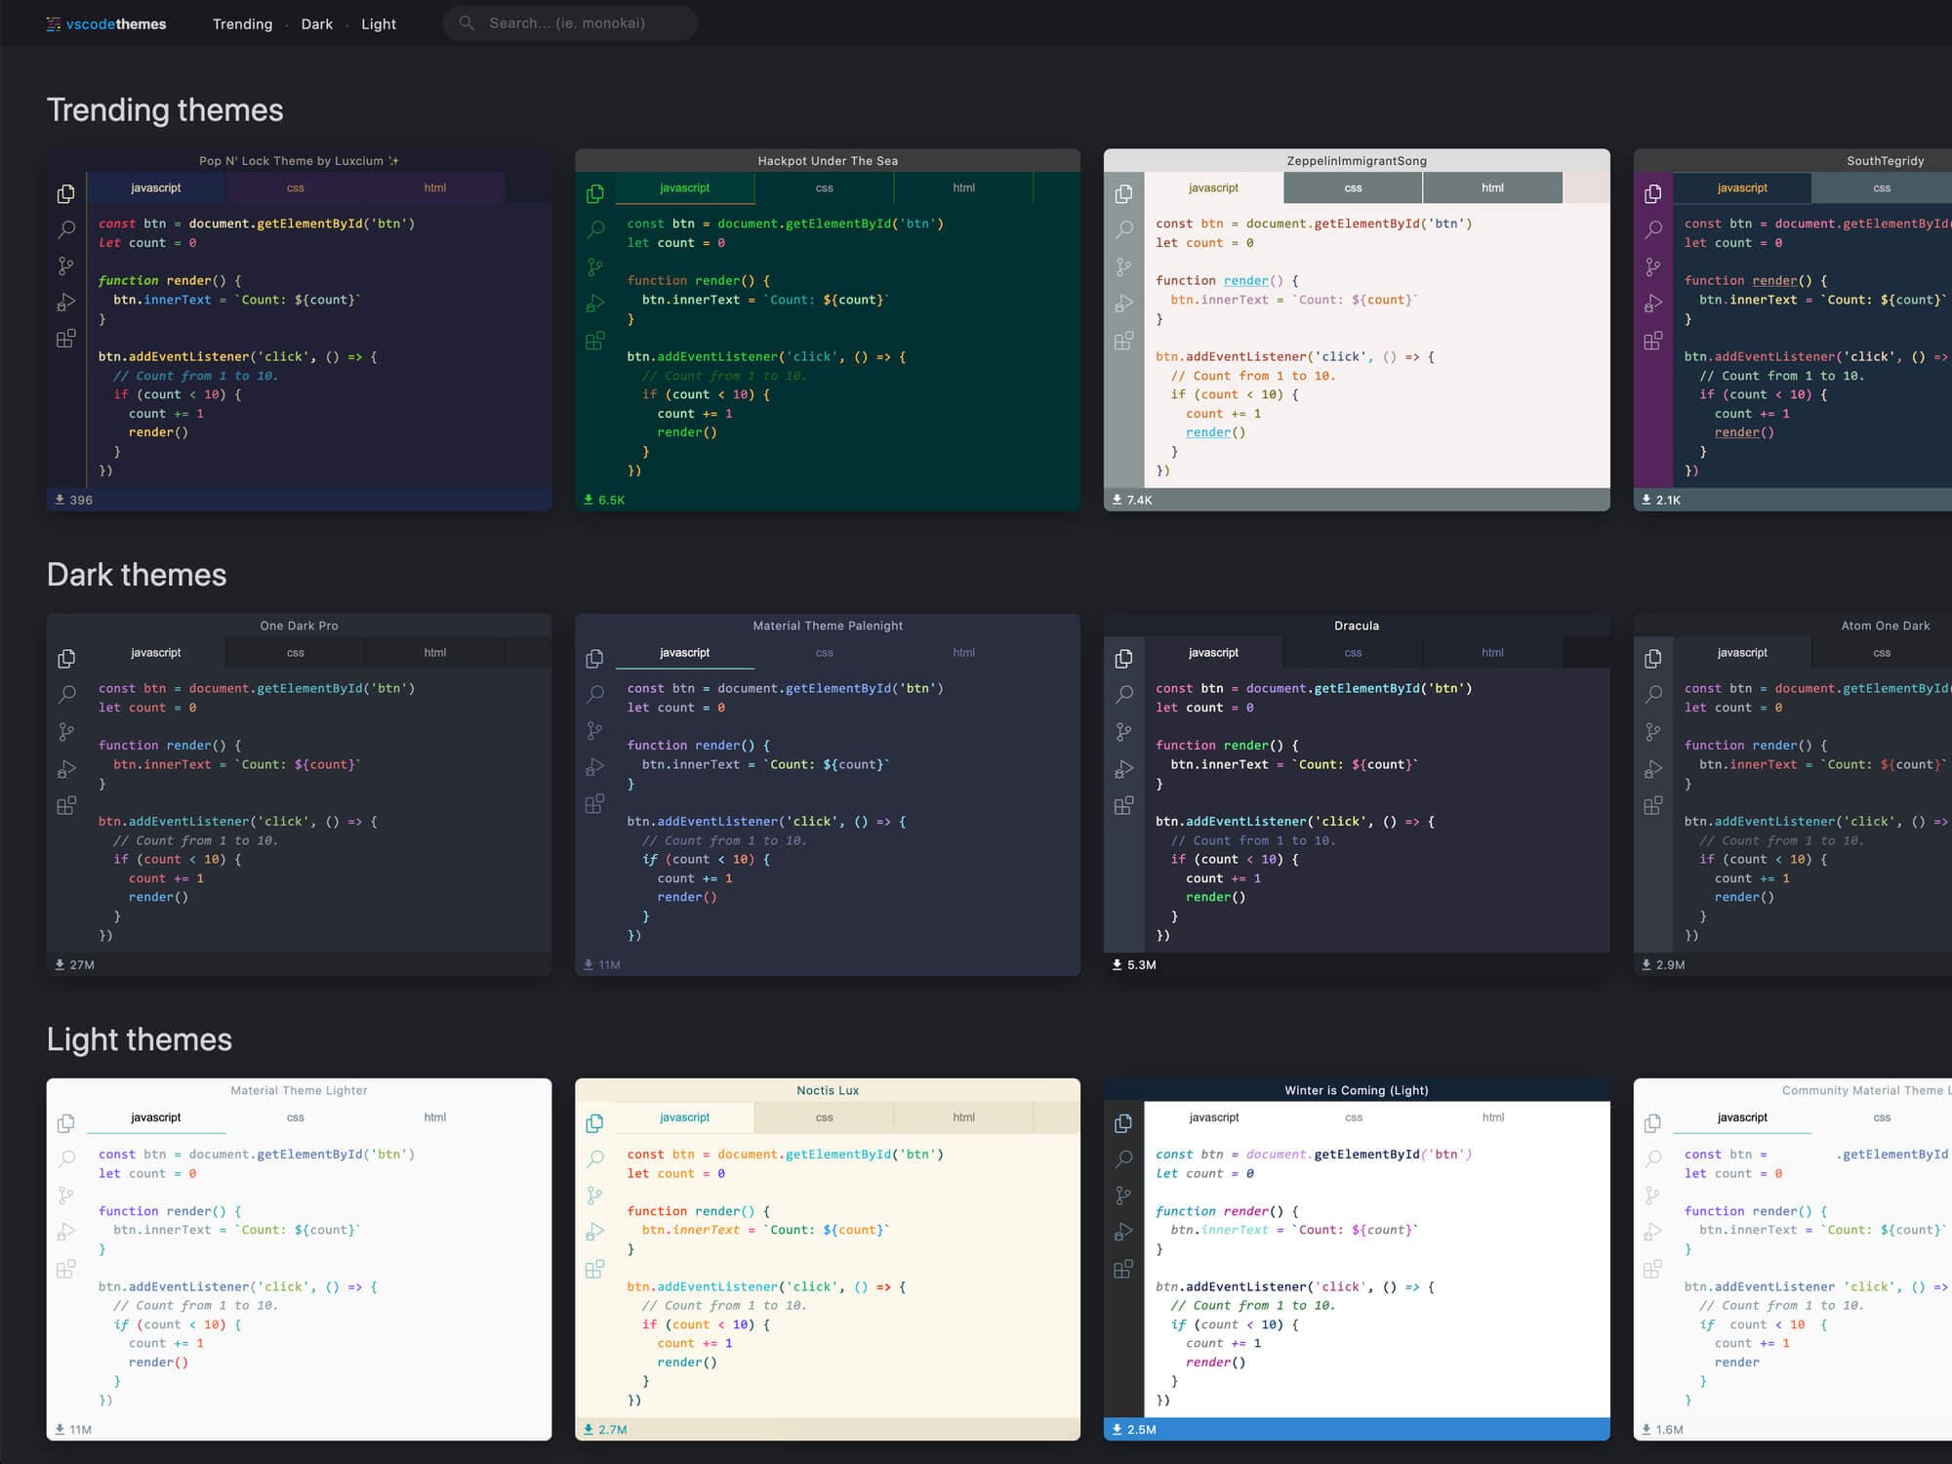
Task: Select html tab in Material Theme Lighter preview
Action: [x=435, y=1117]
